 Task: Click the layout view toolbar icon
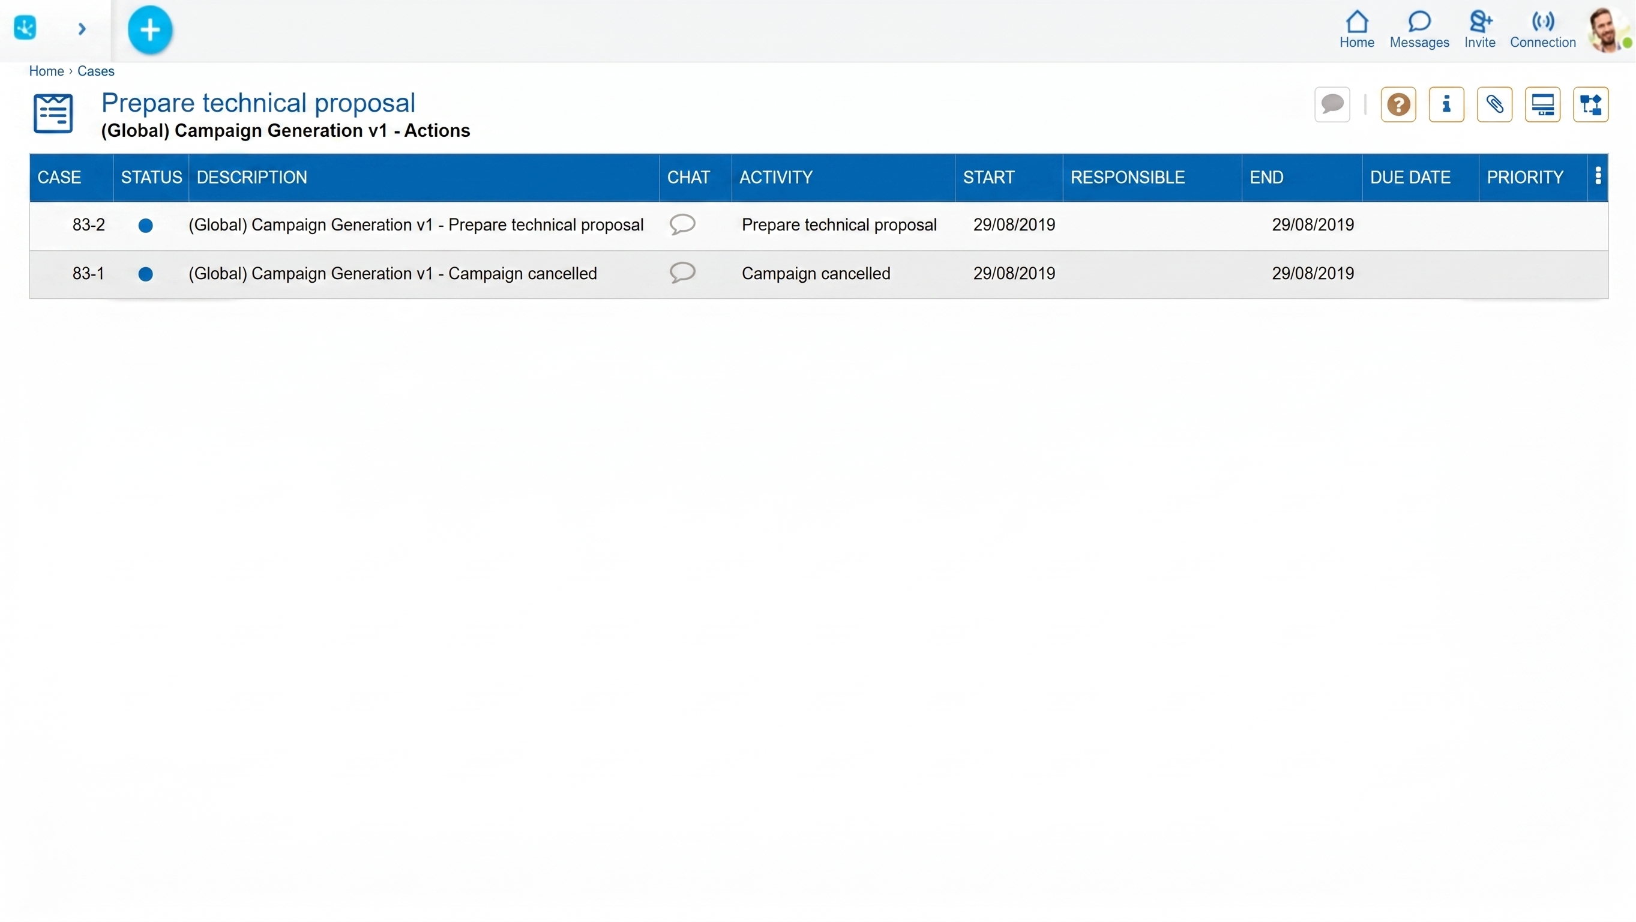[1542, 104]
